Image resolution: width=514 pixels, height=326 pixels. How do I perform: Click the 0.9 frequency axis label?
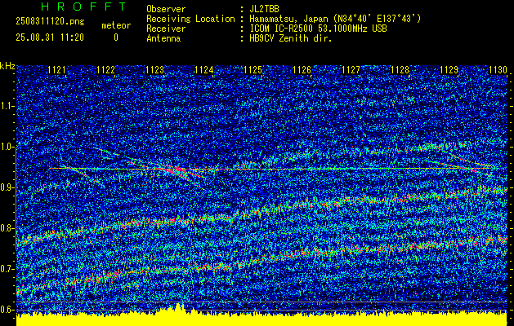7,187
